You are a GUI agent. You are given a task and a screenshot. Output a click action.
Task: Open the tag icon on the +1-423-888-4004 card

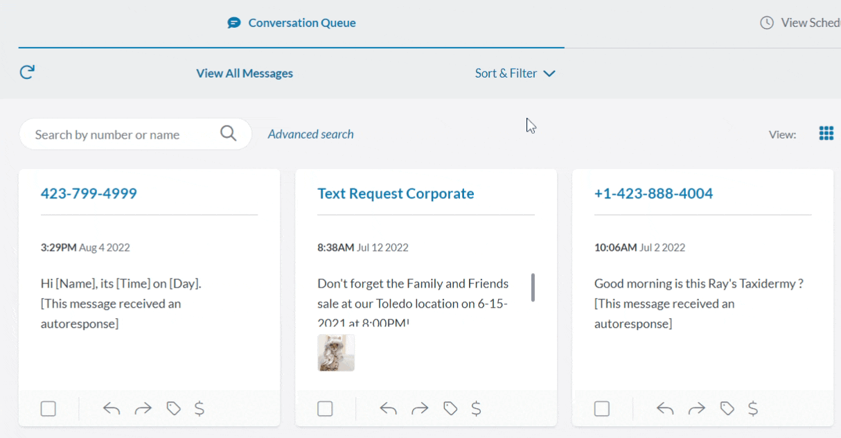pyautogui.click(x=726, y=408)
